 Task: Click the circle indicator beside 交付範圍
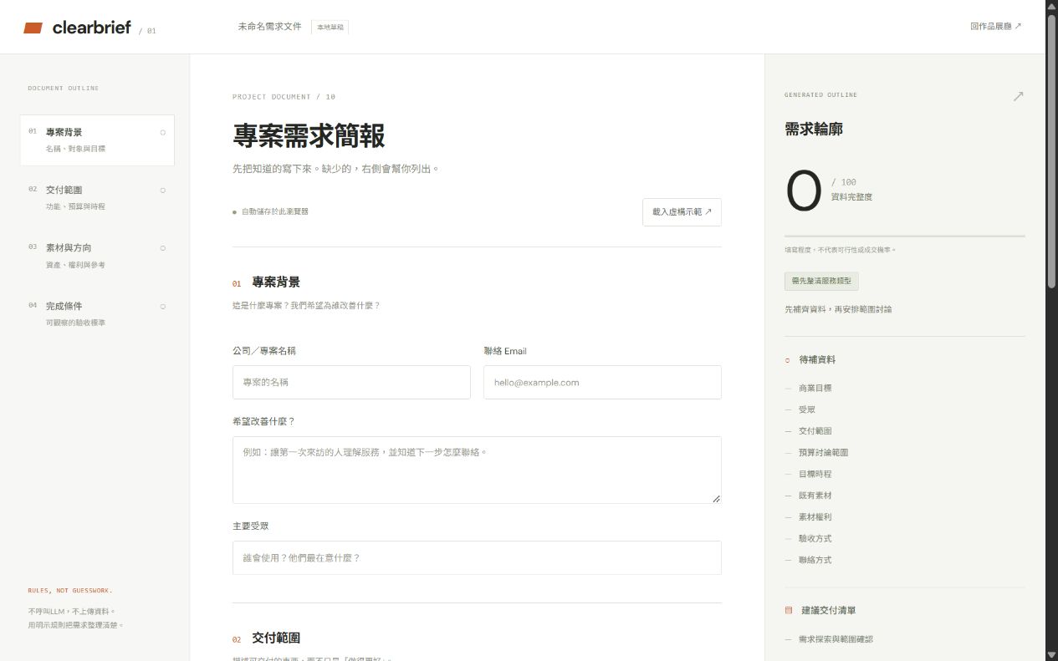[x=162, y=190]
